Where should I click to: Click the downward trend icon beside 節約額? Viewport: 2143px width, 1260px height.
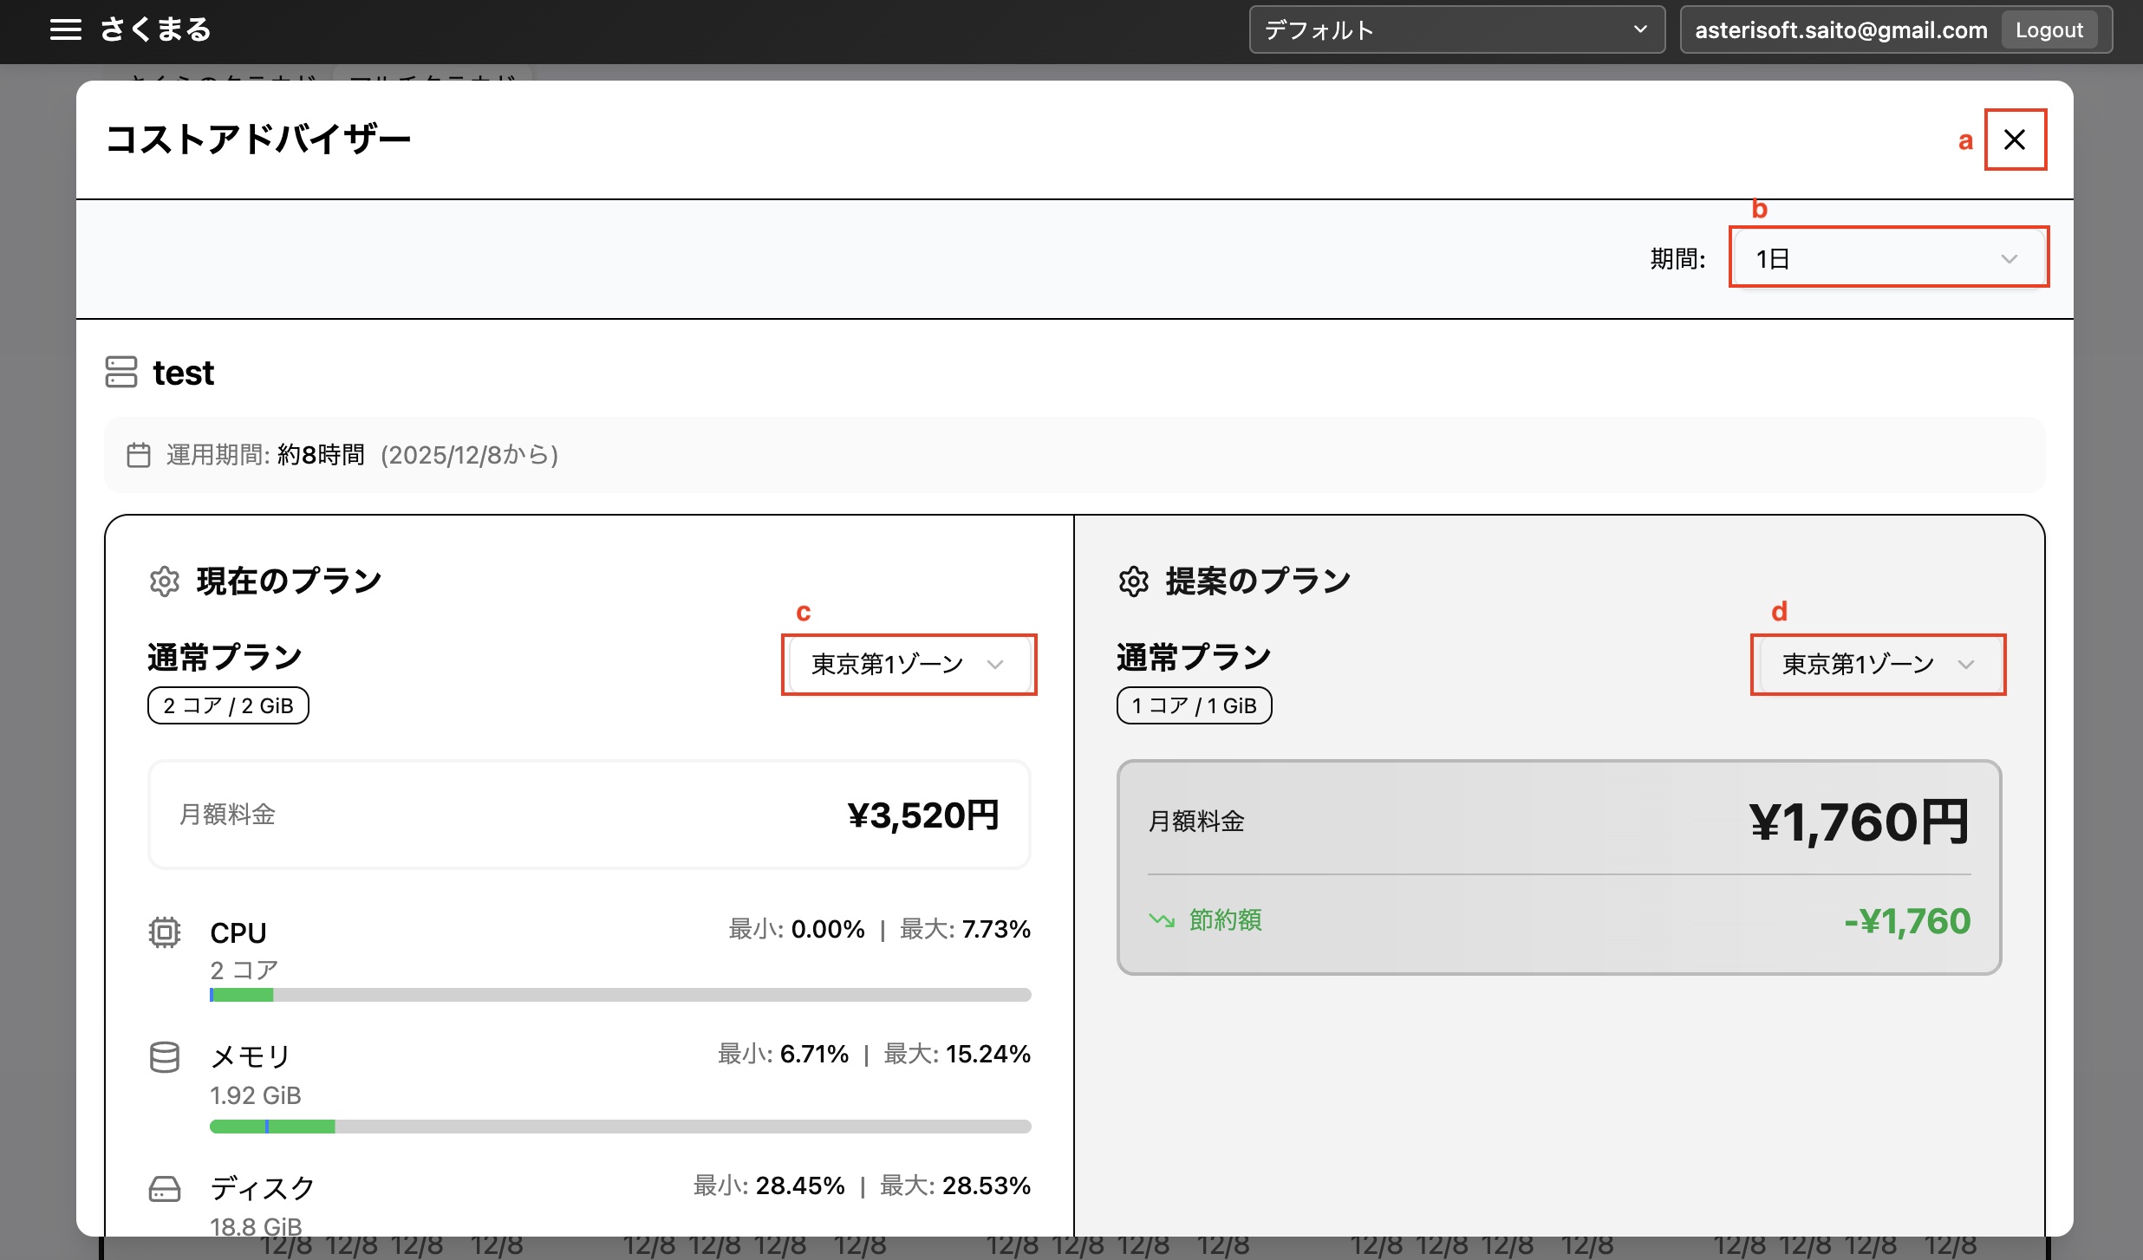point(1162,919)
